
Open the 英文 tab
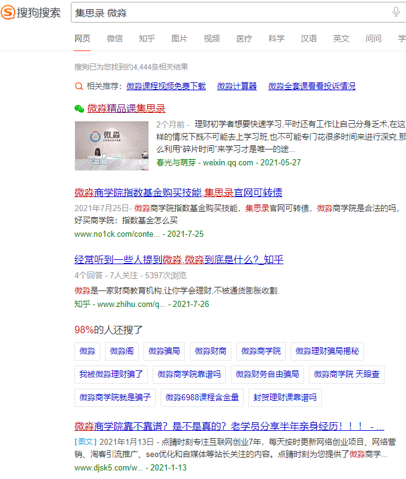tap(341, 38)
